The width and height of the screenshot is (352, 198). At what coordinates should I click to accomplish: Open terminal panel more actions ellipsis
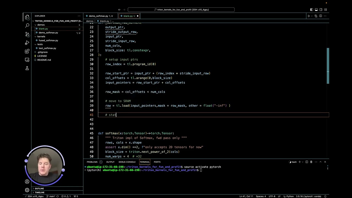click(315, 162)
